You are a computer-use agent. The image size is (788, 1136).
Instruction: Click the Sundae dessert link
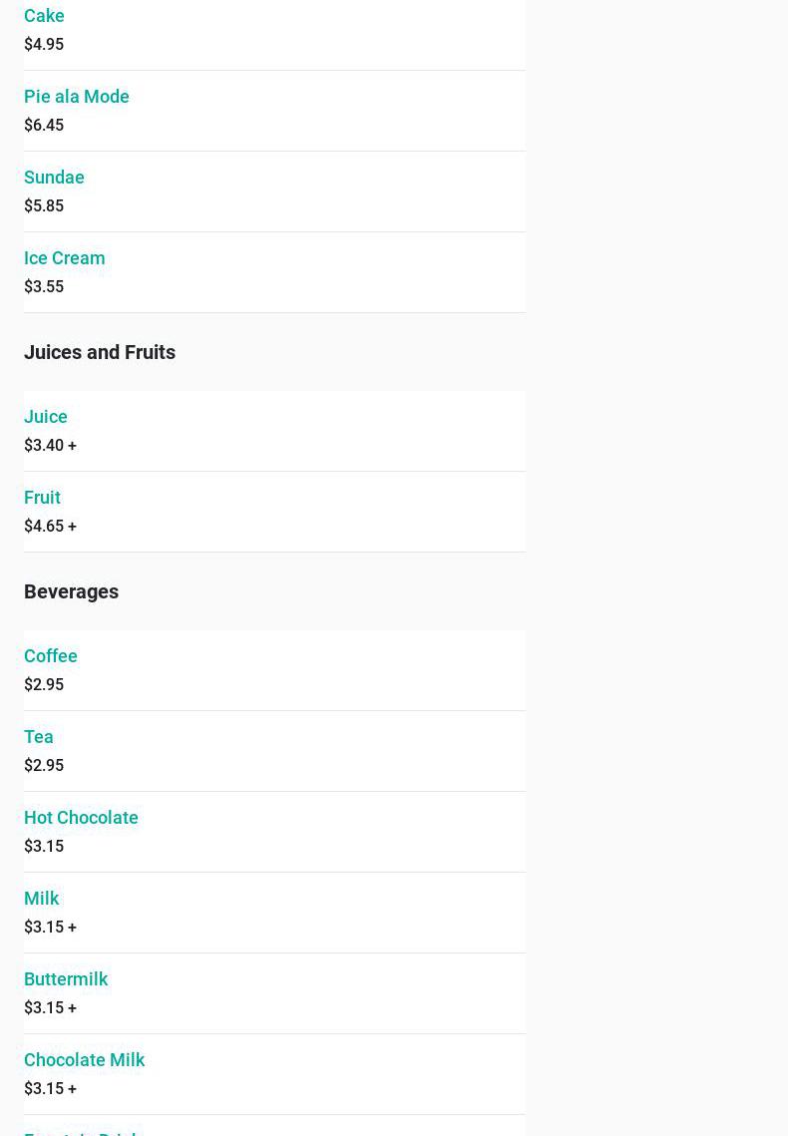54,178
